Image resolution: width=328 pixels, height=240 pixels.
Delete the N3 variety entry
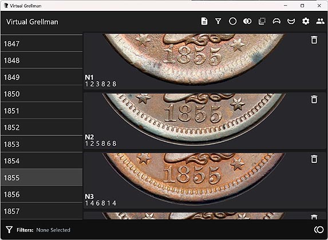pyautogui.click(x=314, y=159)
